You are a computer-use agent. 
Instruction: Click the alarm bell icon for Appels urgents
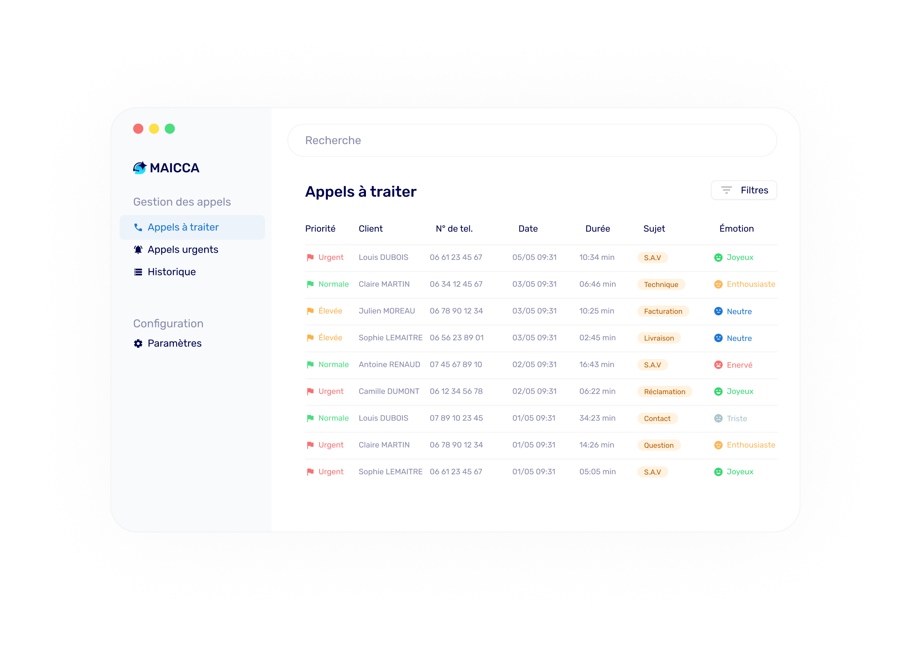tap(138, 250)
